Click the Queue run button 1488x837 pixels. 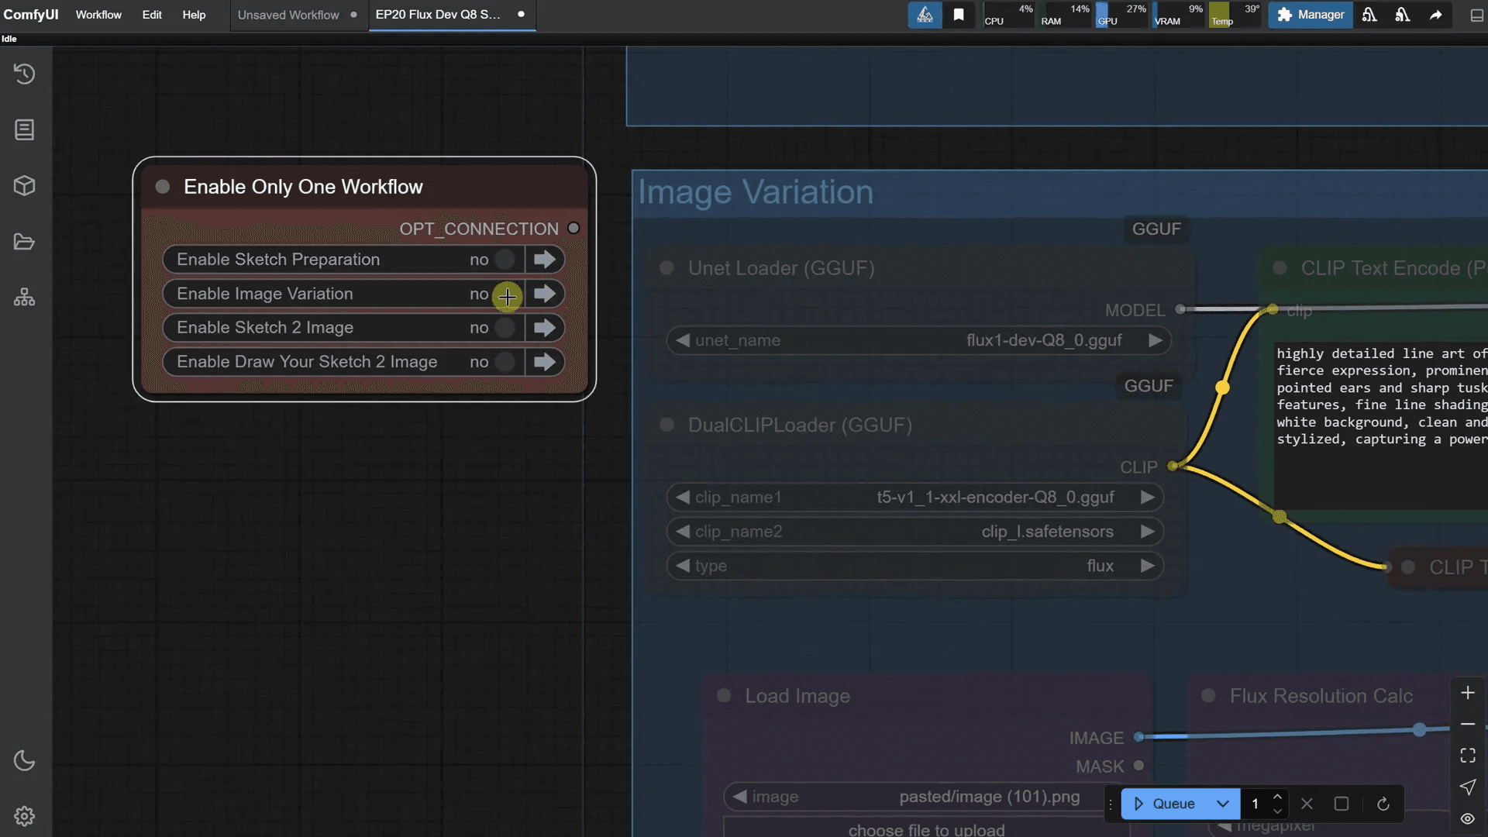pos(1165,804)
